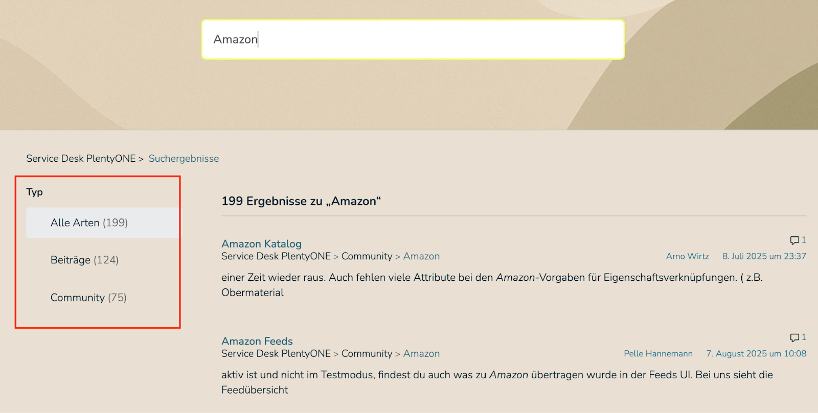
Task: Go to Service Desk PlentyONE in top breadcrumb
Action: 81,159
